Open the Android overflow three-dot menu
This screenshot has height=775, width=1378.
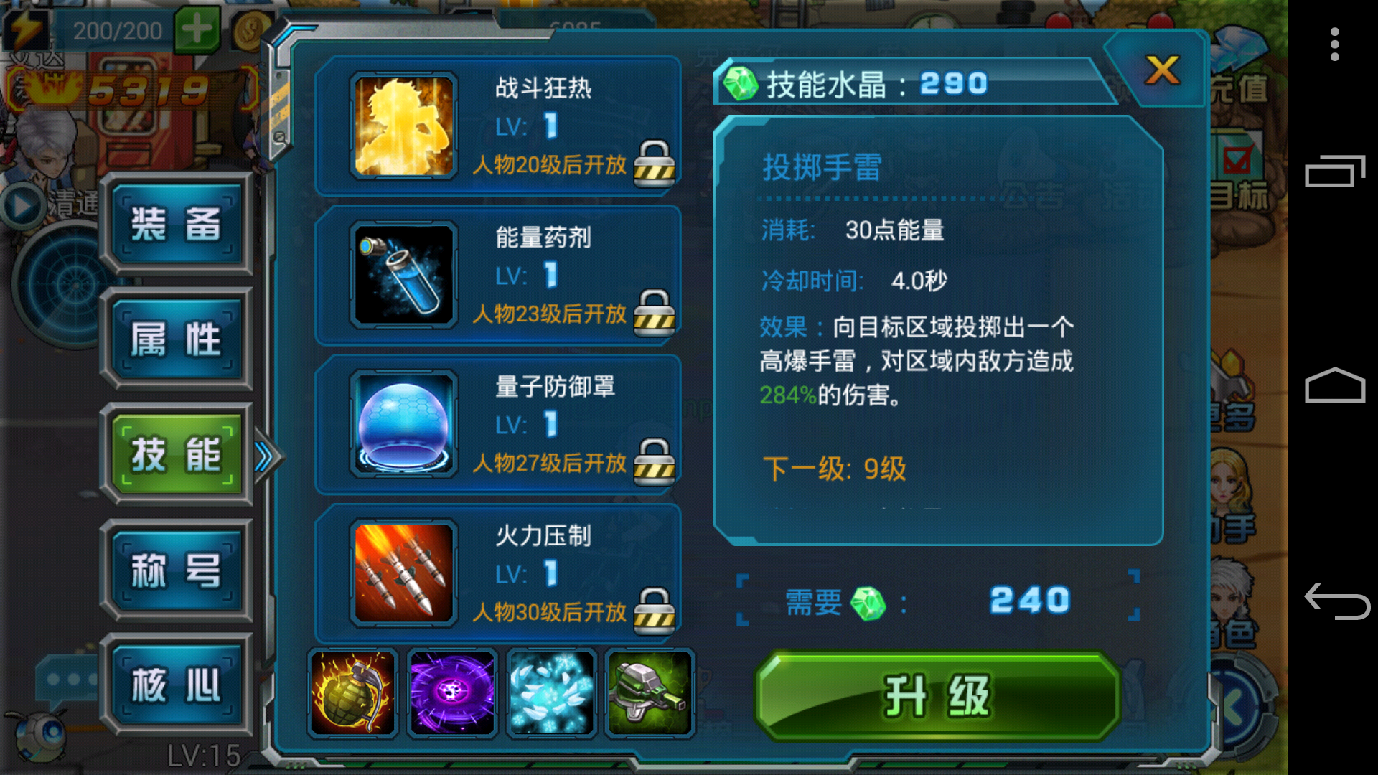[1334, 44]
